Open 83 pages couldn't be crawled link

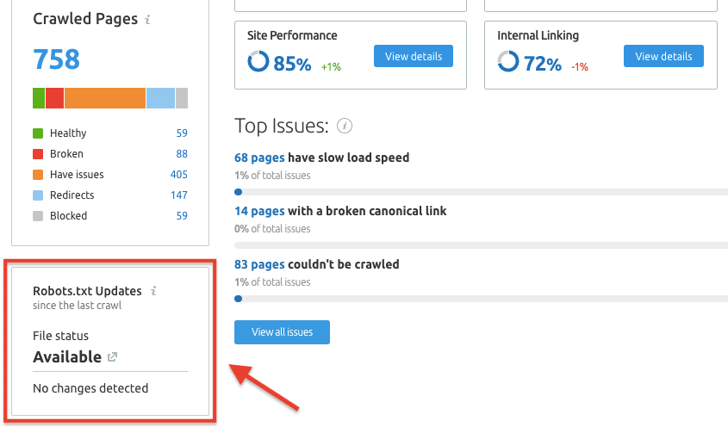pos(259,264)
